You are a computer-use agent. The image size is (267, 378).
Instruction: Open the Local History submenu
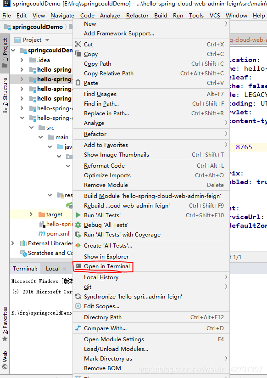[x=151, y=277]
